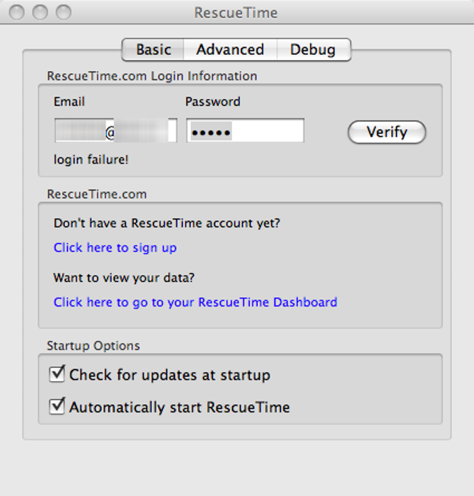474x496 pixels.
Task: Click the 'Startup Options' heading
Action: coord(93,346)
